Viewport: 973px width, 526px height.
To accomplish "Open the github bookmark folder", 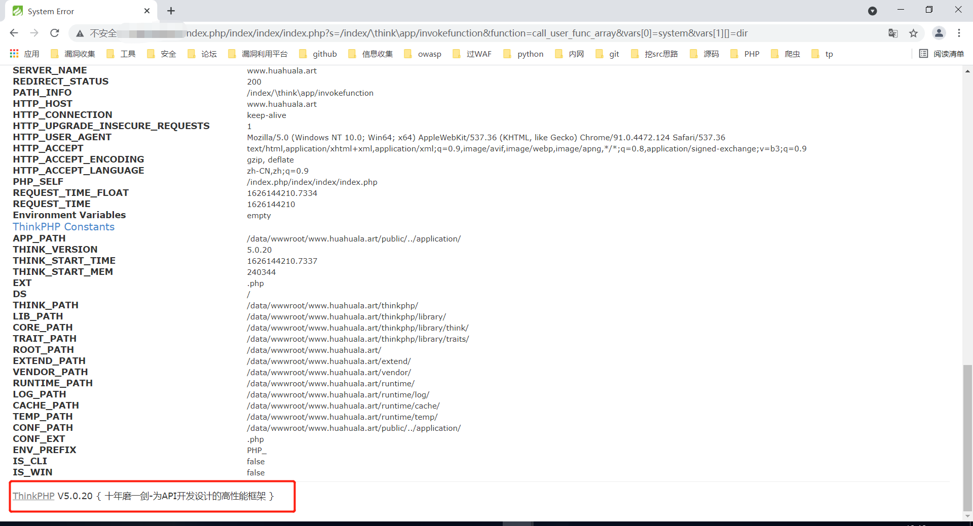I will pyautogui.click(x=318, y=54).
